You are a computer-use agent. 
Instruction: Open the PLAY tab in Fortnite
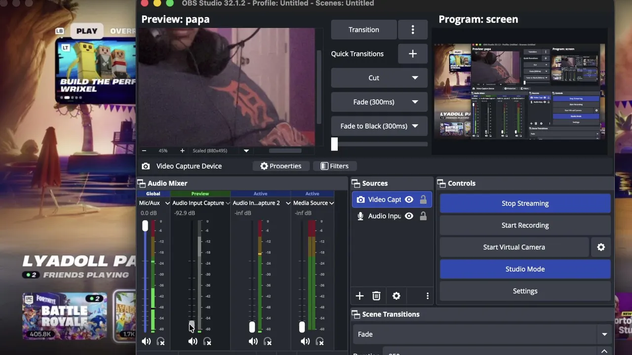pos(87,31)
